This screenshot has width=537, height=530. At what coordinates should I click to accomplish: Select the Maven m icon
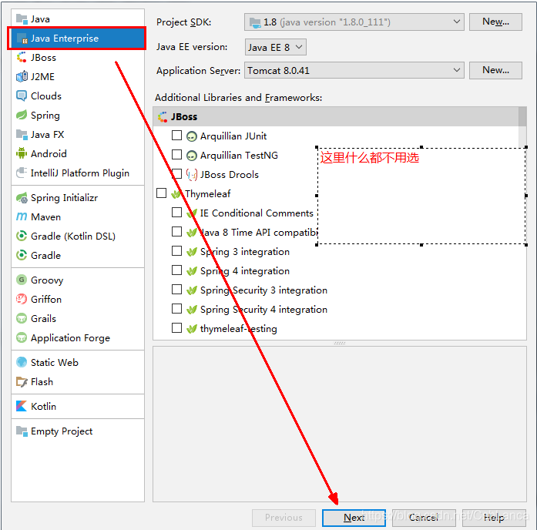(22, 216)
